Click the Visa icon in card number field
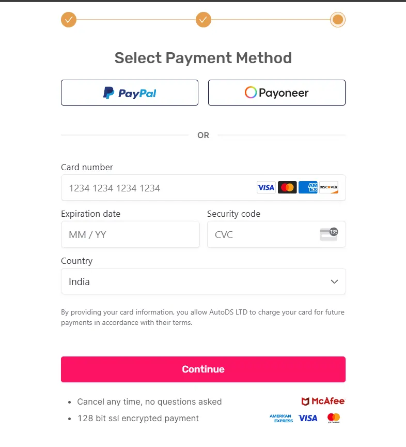Viewport: 406px width, 447px height. coord(266,187)
